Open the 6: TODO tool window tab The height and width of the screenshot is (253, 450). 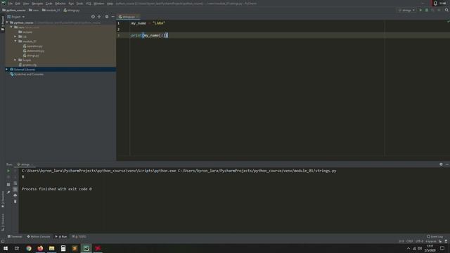point(79,237)
